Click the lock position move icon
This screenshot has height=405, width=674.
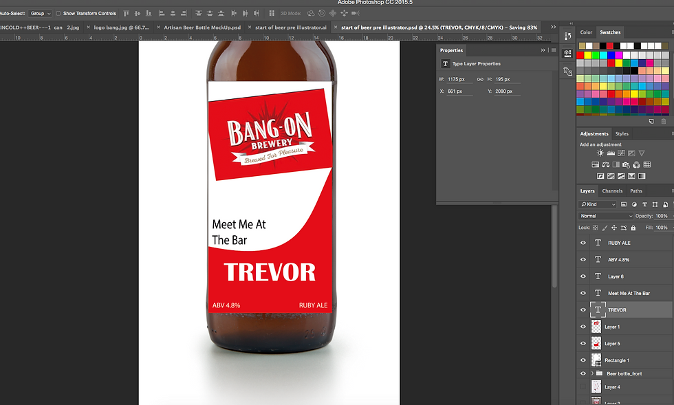(x=613, y=228)
